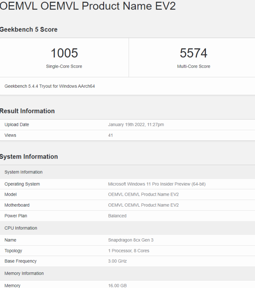Click the Geekbench 5.4.4 Tryout version text
255x288 pixels.
[x=50, y=86]
